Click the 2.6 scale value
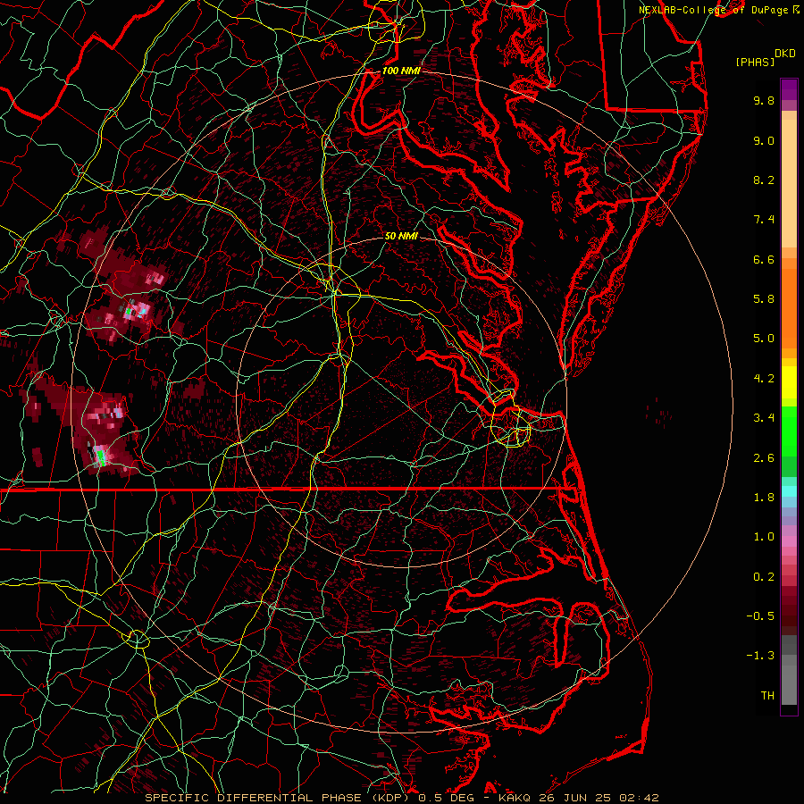The height and width of the screenshot is (804, 804). tap(764, 458)
